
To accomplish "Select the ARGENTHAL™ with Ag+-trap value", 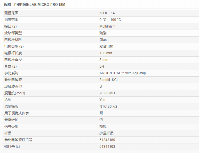I will click(x=122, y=73).
